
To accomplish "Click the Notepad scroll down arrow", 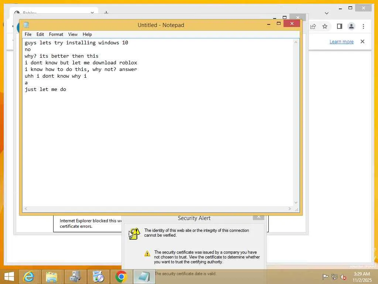I will pos(296,203).
